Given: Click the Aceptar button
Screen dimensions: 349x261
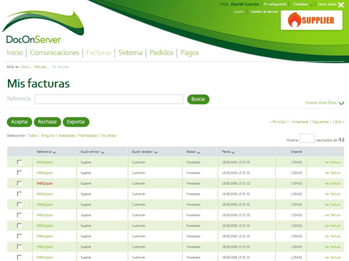Looking at the screenshot, I should [19, 122].
